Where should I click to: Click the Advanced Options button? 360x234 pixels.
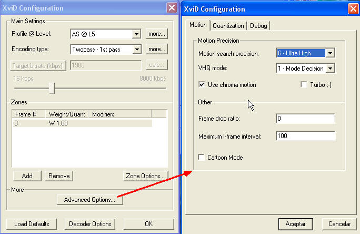coord(89,200)
